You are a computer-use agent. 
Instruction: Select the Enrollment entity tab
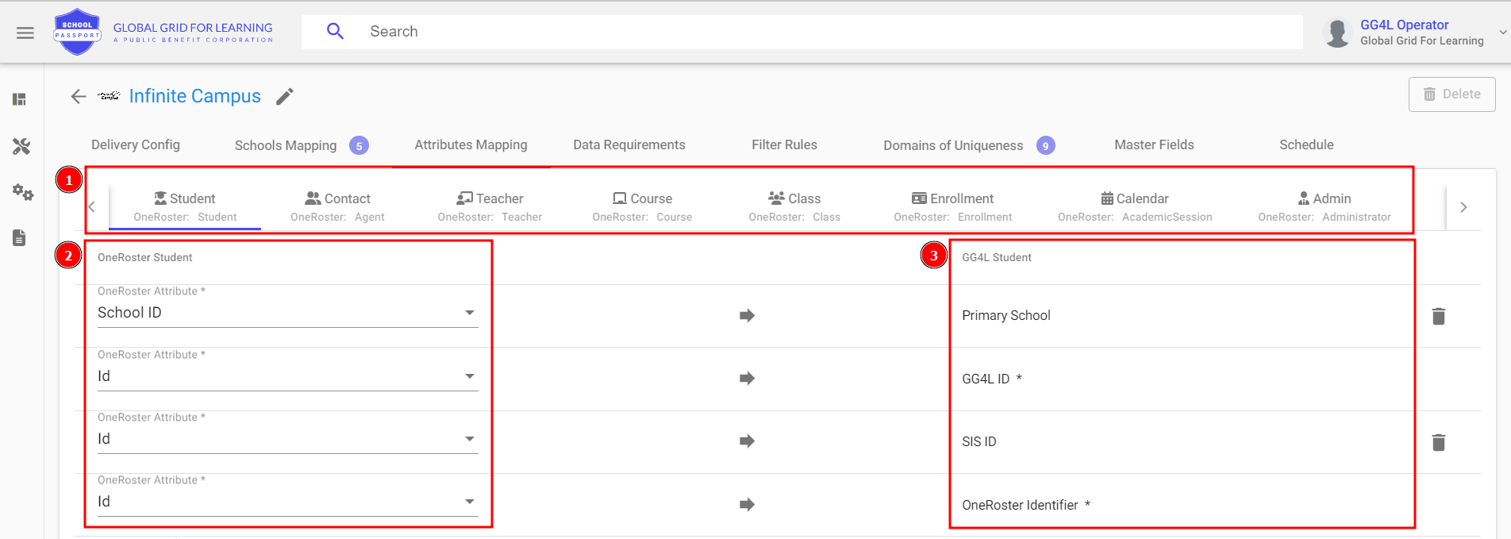(x=952, y=207)
